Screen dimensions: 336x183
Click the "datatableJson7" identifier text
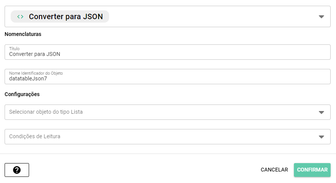coord(28,78)
